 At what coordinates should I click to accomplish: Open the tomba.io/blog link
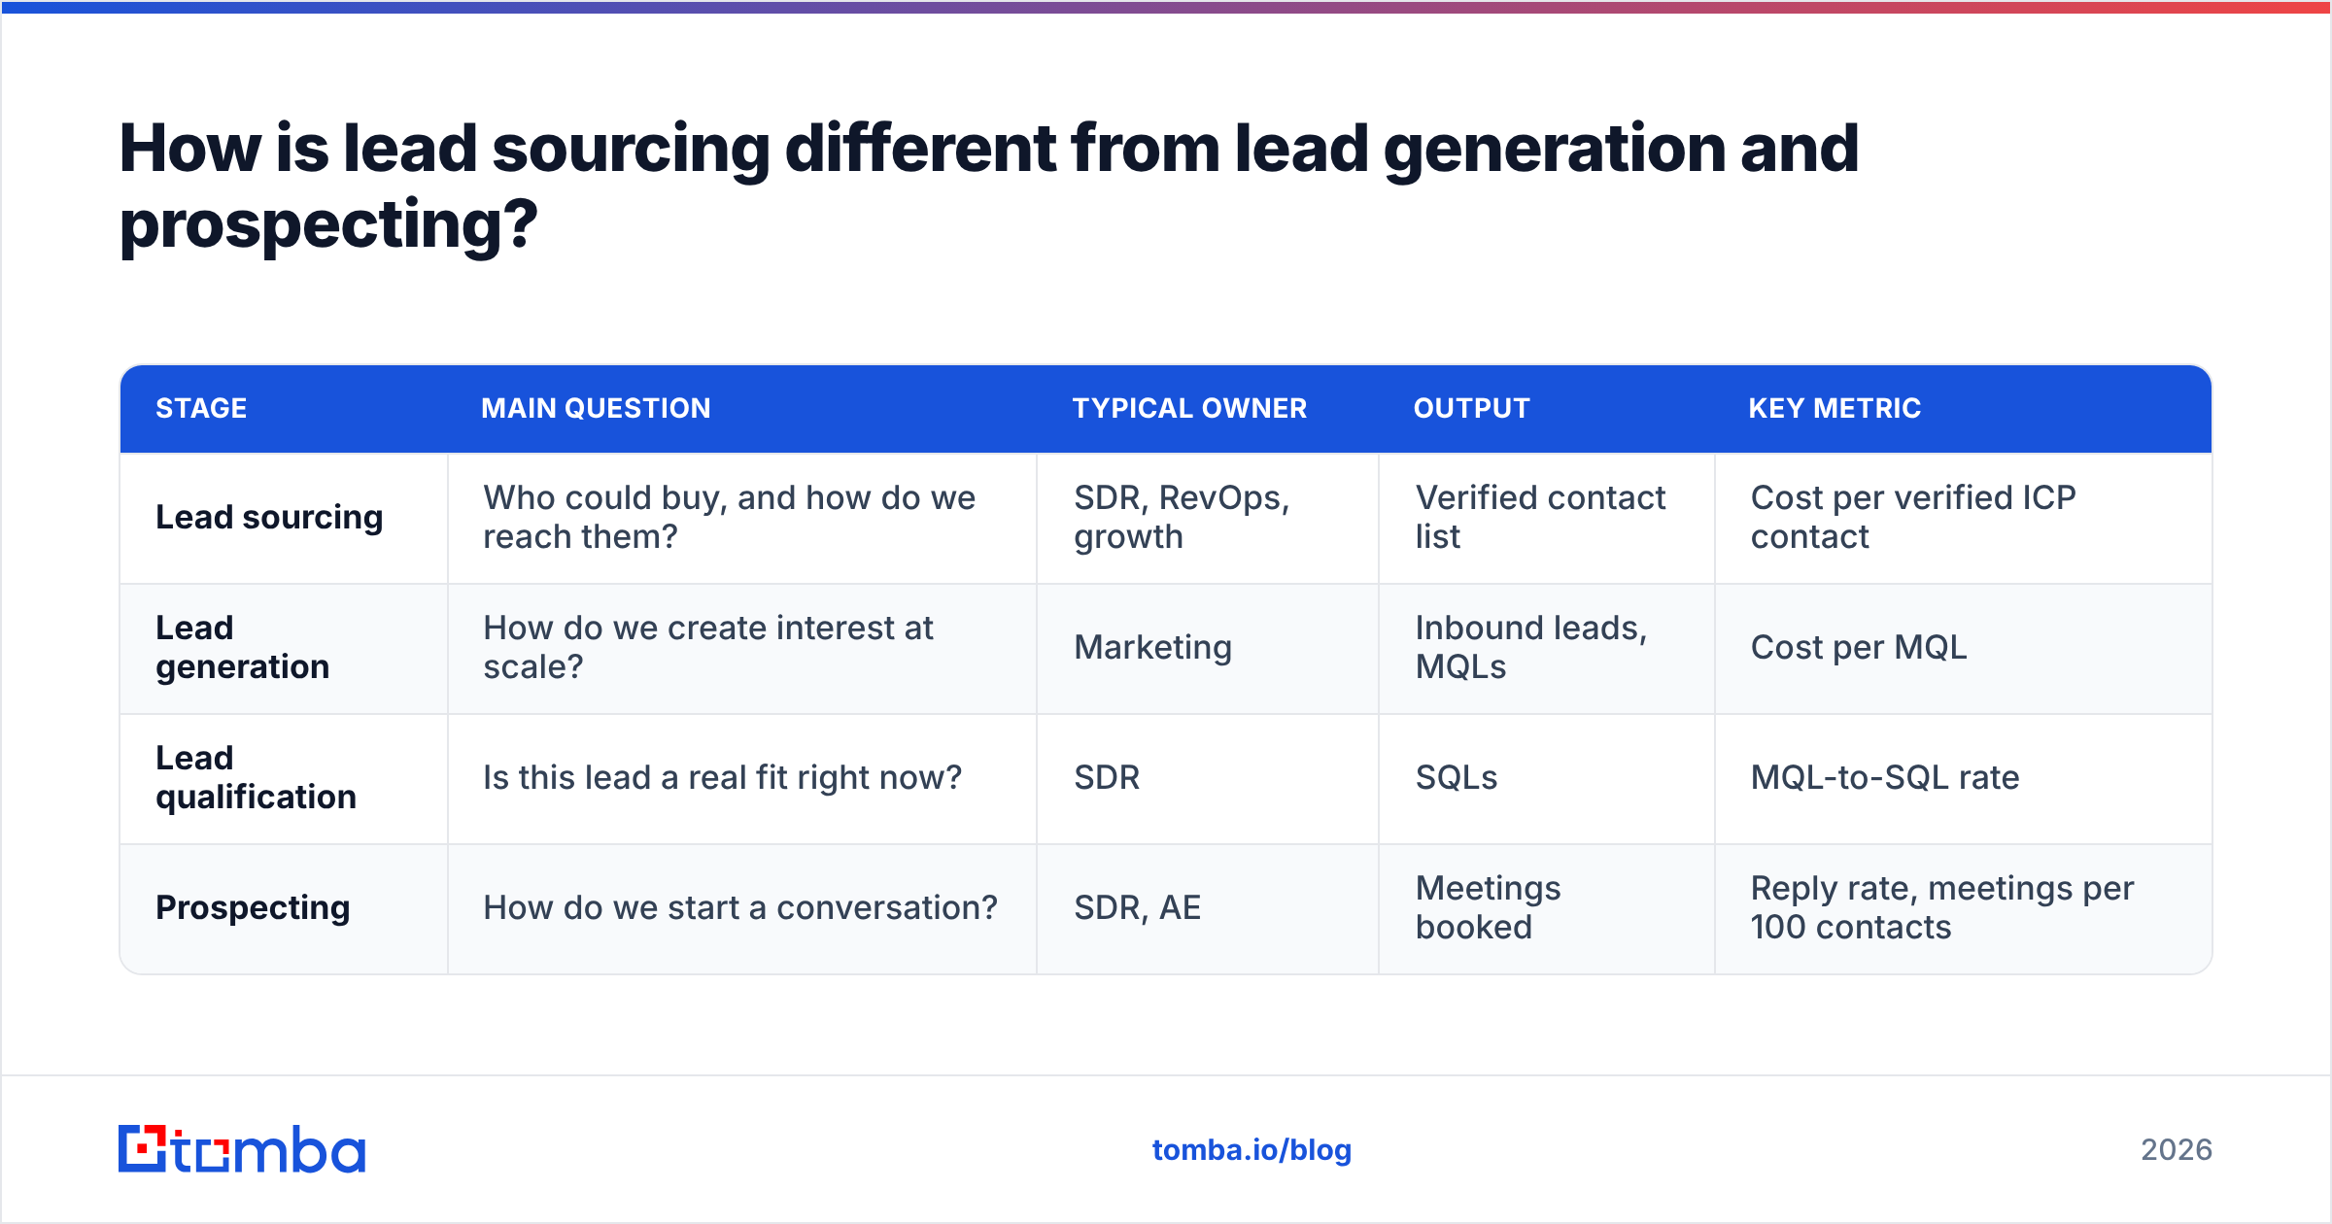click(x=1252, y=1150)
